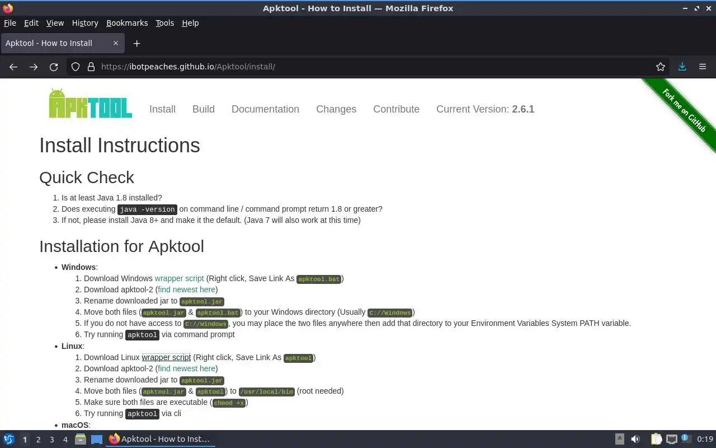Open the Firefox downloads panel
The width and height of the screenshot is (716, 448).
[682, 67]
